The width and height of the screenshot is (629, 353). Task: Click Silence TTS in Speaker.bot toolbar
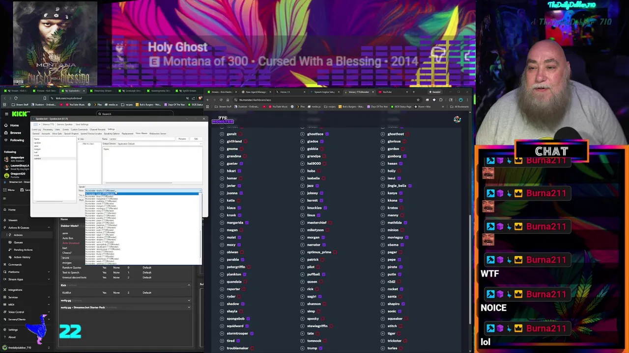point(48,124)
